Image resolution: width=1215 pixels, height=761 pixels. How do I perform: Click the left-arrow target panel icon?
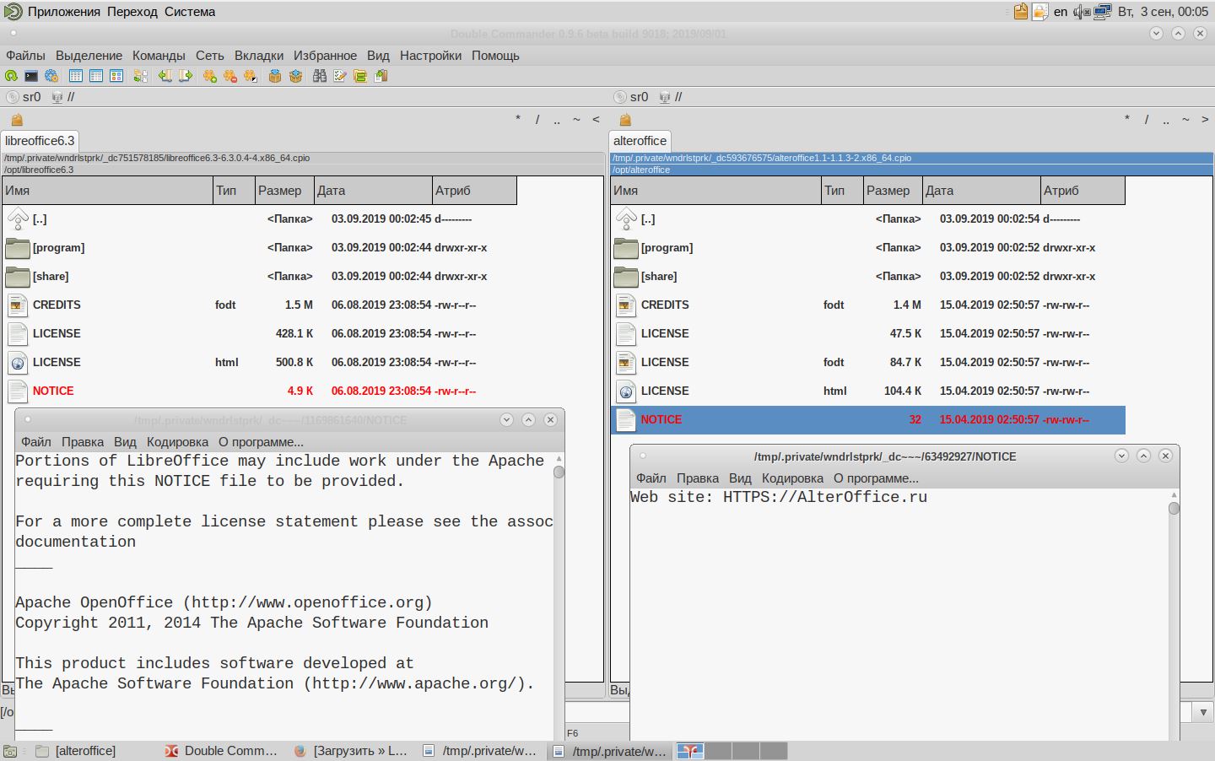click(165, 76)
